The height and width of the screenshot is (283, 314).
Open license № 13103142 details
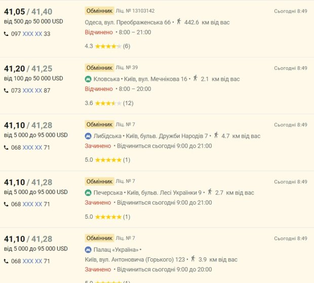click(135, 11)
